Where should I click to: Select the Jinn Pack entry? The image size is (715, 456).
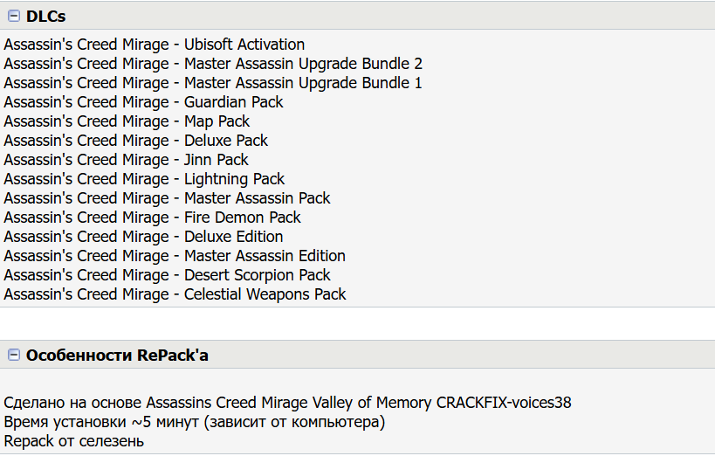pos(126,160)
